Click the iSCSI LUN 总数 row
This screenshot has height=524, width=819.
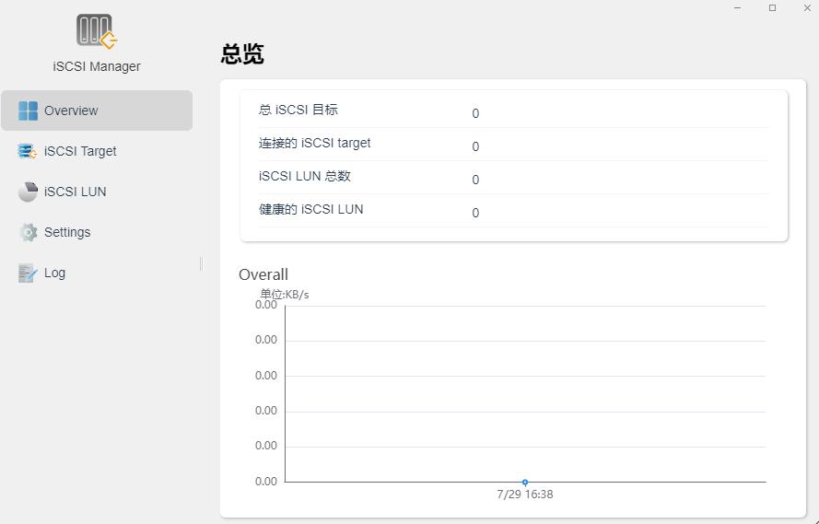[513, 178]
